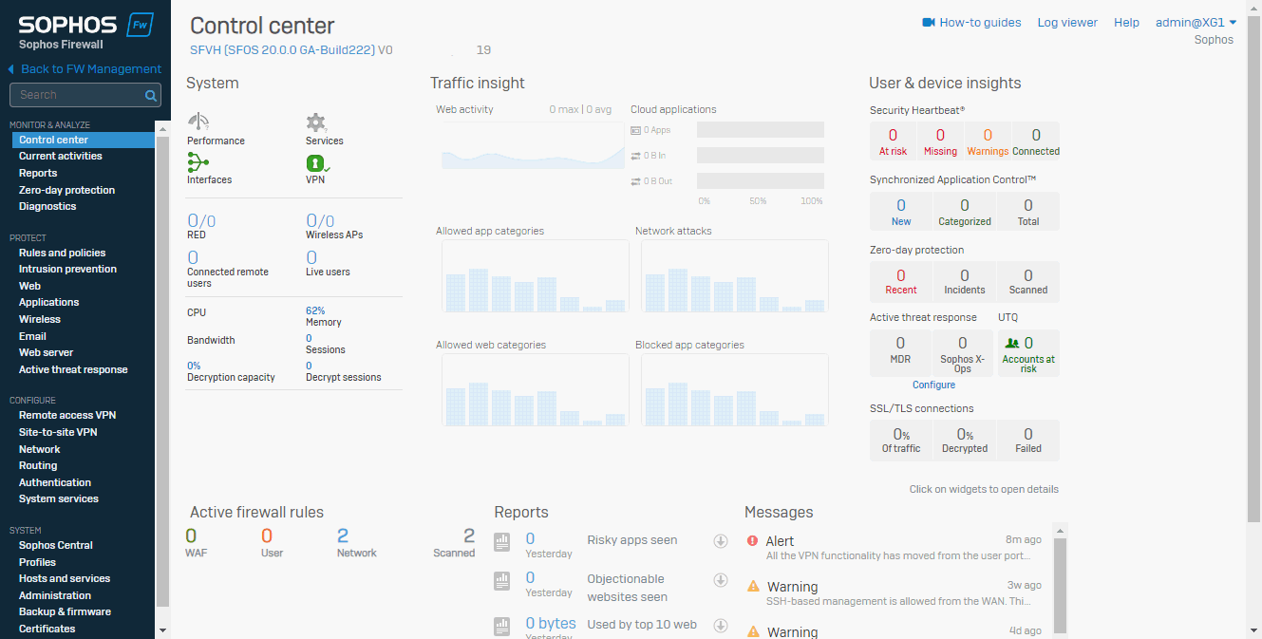Open Intrusion prevention in the sidebar
Screen dimensions: 1262x639
pyautogui.click(x=68, y=270)
